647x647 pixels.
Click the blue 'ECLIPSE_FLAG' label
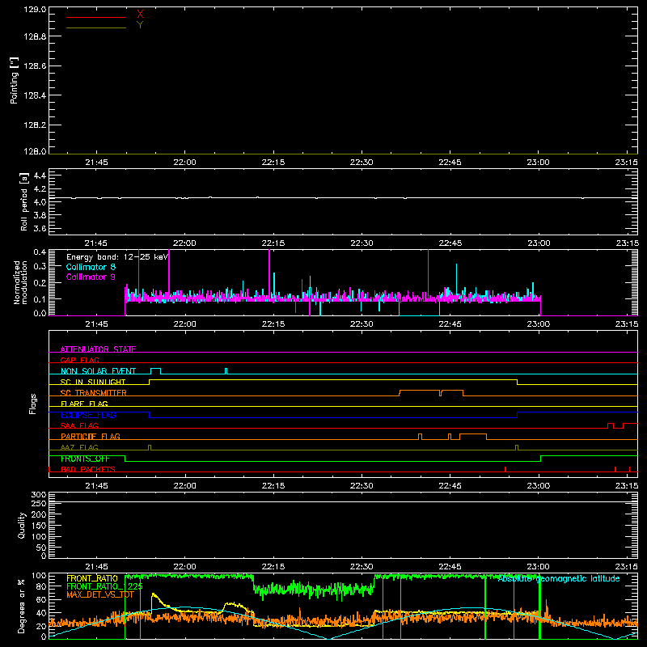(88, 415)
